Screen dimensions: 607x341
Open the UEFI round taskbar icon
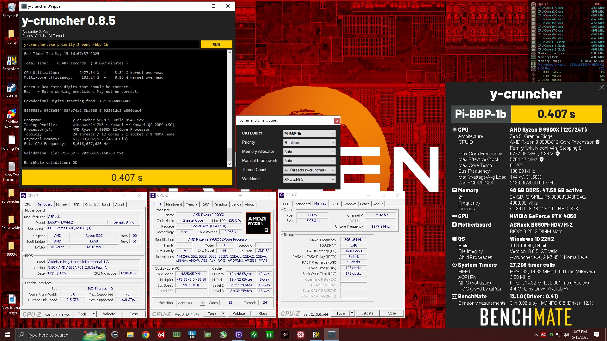click(x=114, y=335)
